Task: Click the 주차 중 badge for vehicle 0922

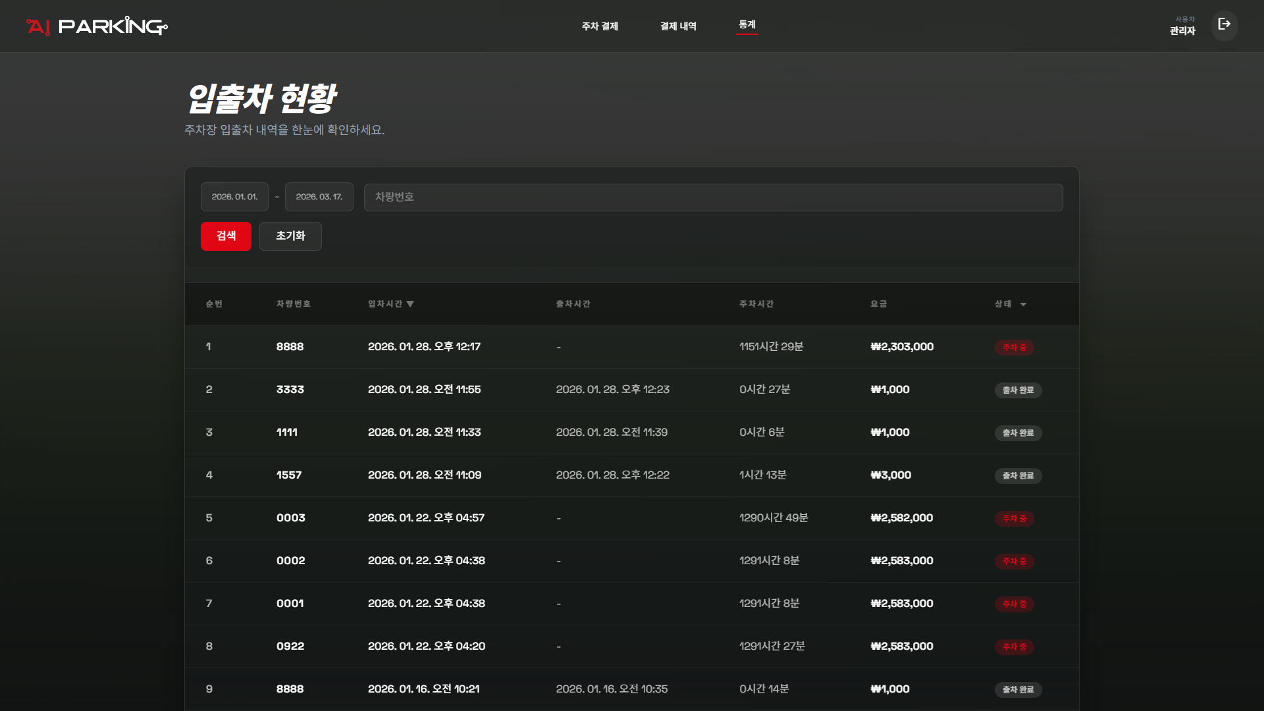Action: pyautogui.click(x=1014, y=646)
